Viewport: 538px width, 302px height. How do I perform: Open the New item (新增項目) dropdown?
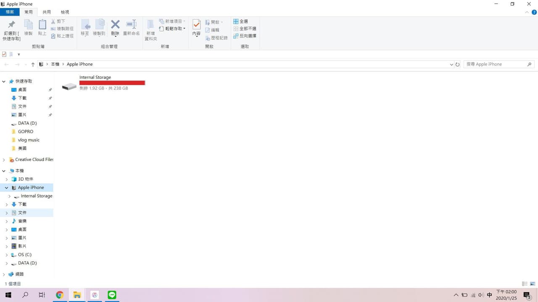[172, 21]
